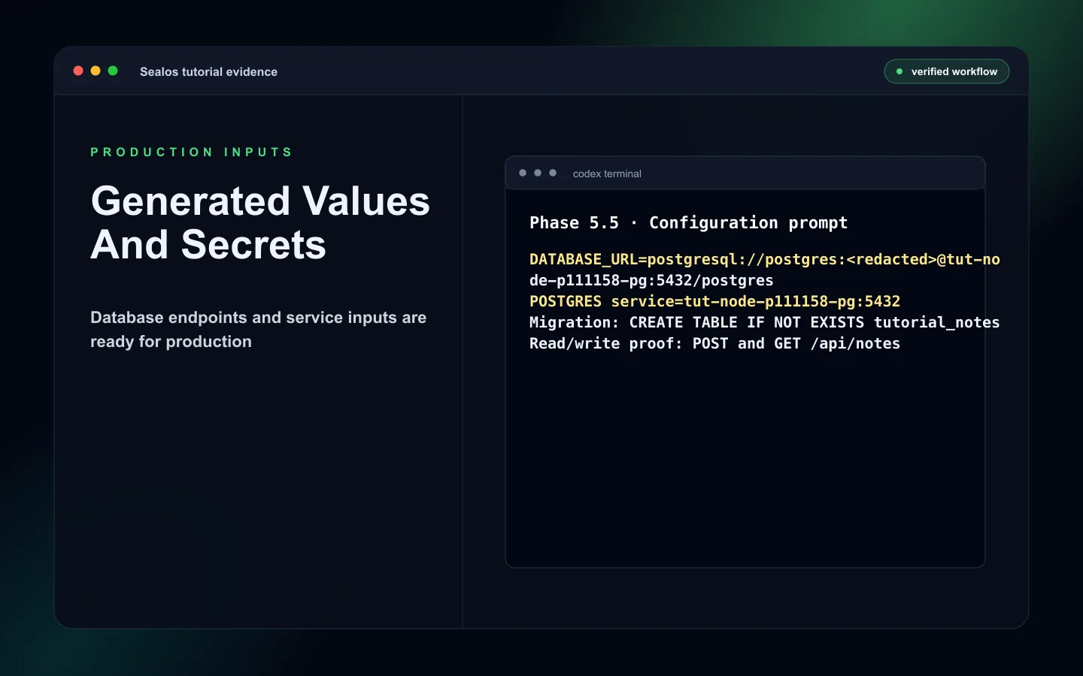Image resolution: width=1083 pixels, height=676 pixels.
Task: Click the third gray dot in the codex terminal
Action: (553, 173)
